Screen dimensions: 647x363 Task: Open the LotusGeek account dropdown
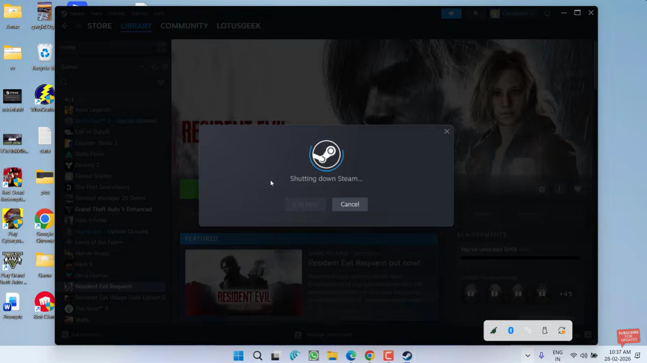point(511,14)
